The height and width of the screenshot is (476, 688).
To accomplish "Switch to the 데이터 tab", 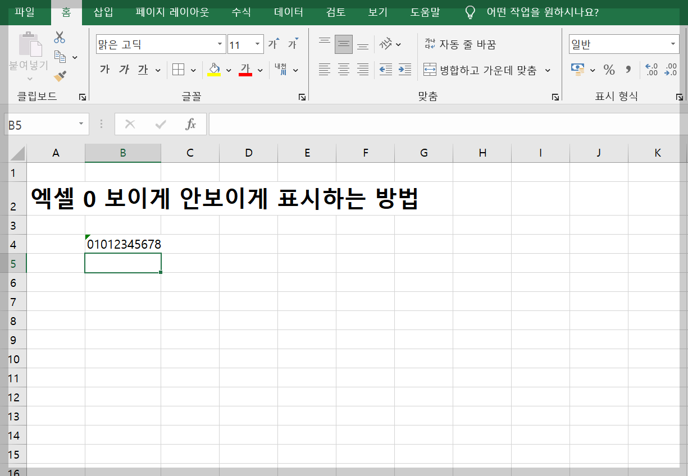I will [x=289, y=12].
